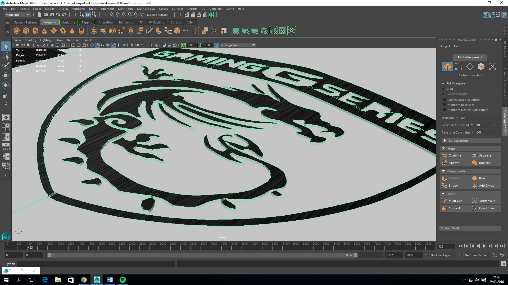Viewport: 508px width, 285px height.
Task: Select Object selection mode cube icon
Action: pos(447,66)
